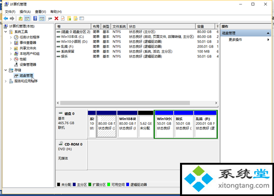Click the folder search toolbar icon
This screenshot has height=196, width=274.
tap(76, 18)
